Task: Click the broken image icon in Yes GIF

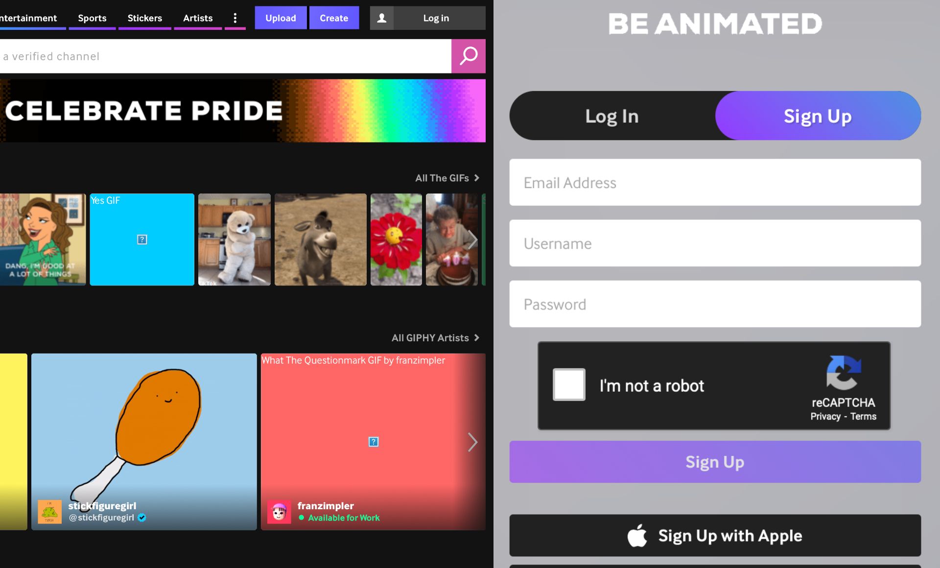Action: 142,239
